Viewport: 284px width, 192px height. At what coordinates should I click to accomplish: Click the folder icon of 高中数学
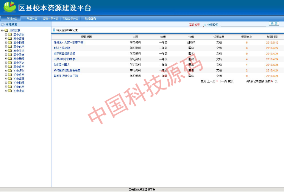[x=10, y=67]
